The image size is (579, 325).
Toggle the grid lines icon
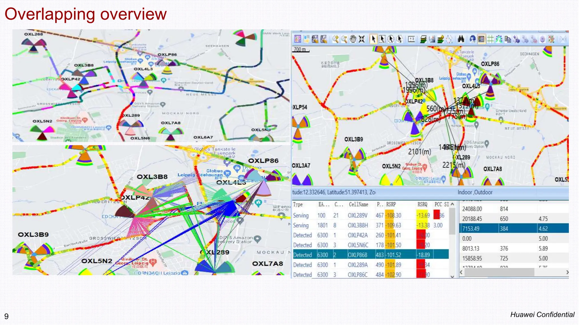pos(490,39)
